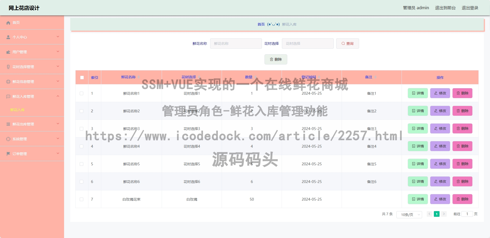The width and height of the screenshot is (490, 238).
Task: Click the person icon for 个人中心
Action: coord(8,37)
